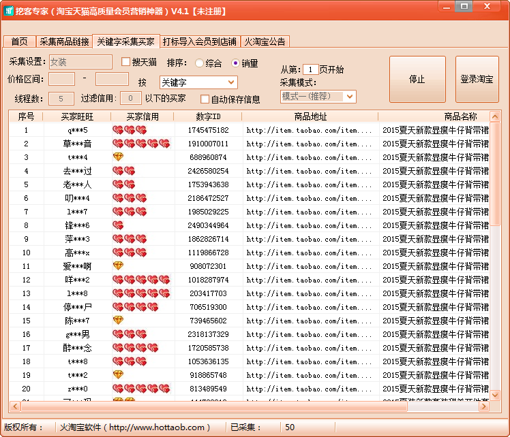510x437 pixels.
Task: Click the vertical scrollbar thumb
Action: pyautogui.click(x=495, y=174)
